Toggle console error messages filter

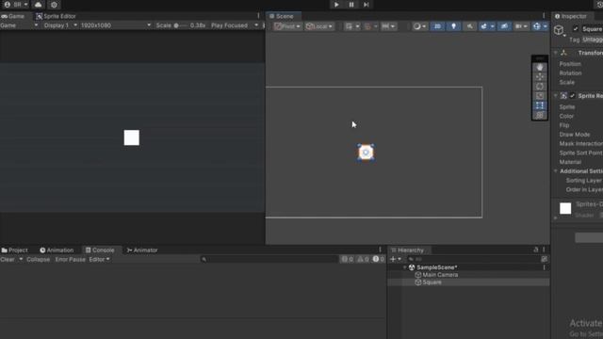click(x=379, y=260)
